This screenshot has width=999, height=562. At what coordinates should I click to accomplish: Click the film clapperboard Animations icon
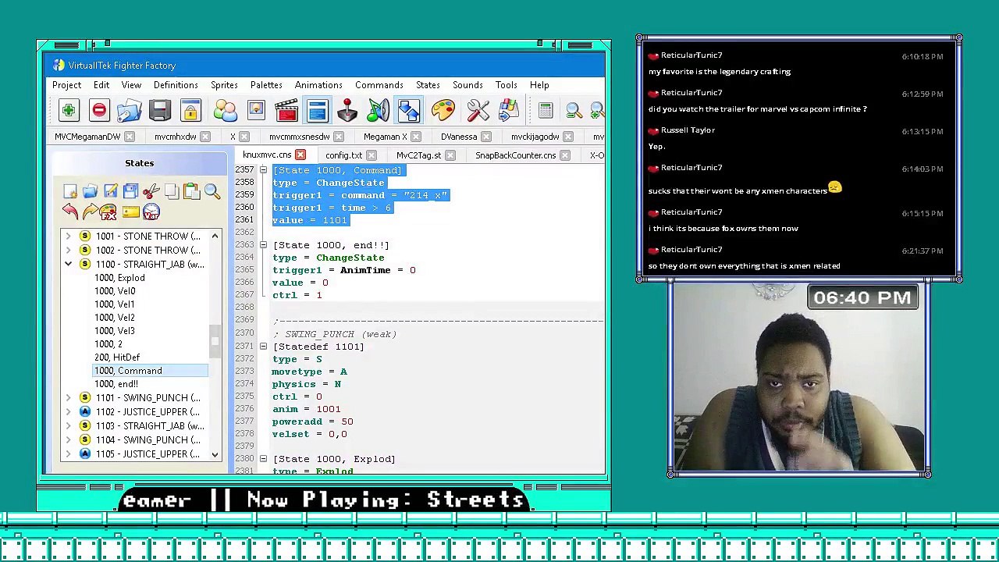286,111
